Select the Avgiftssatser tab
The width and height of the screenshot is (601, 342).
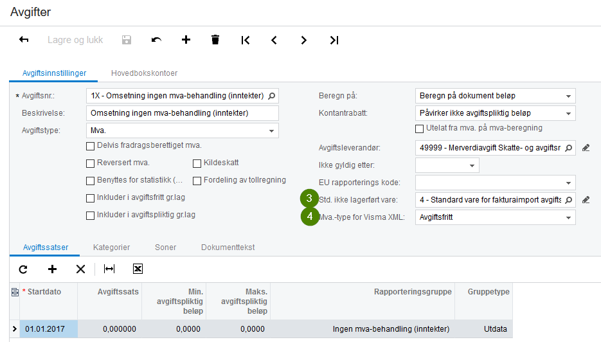pos(46,248)
